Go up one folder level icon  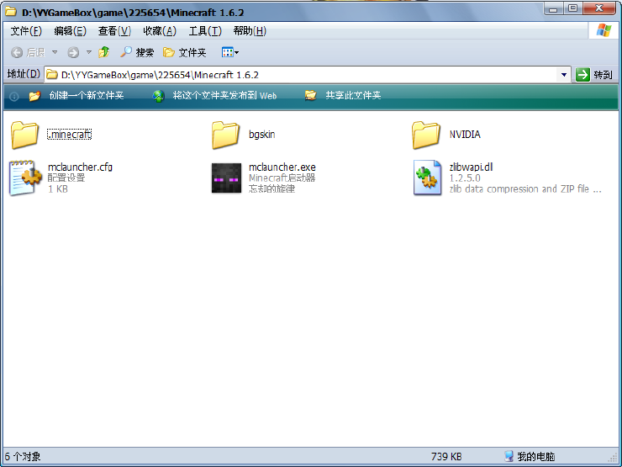104,52
